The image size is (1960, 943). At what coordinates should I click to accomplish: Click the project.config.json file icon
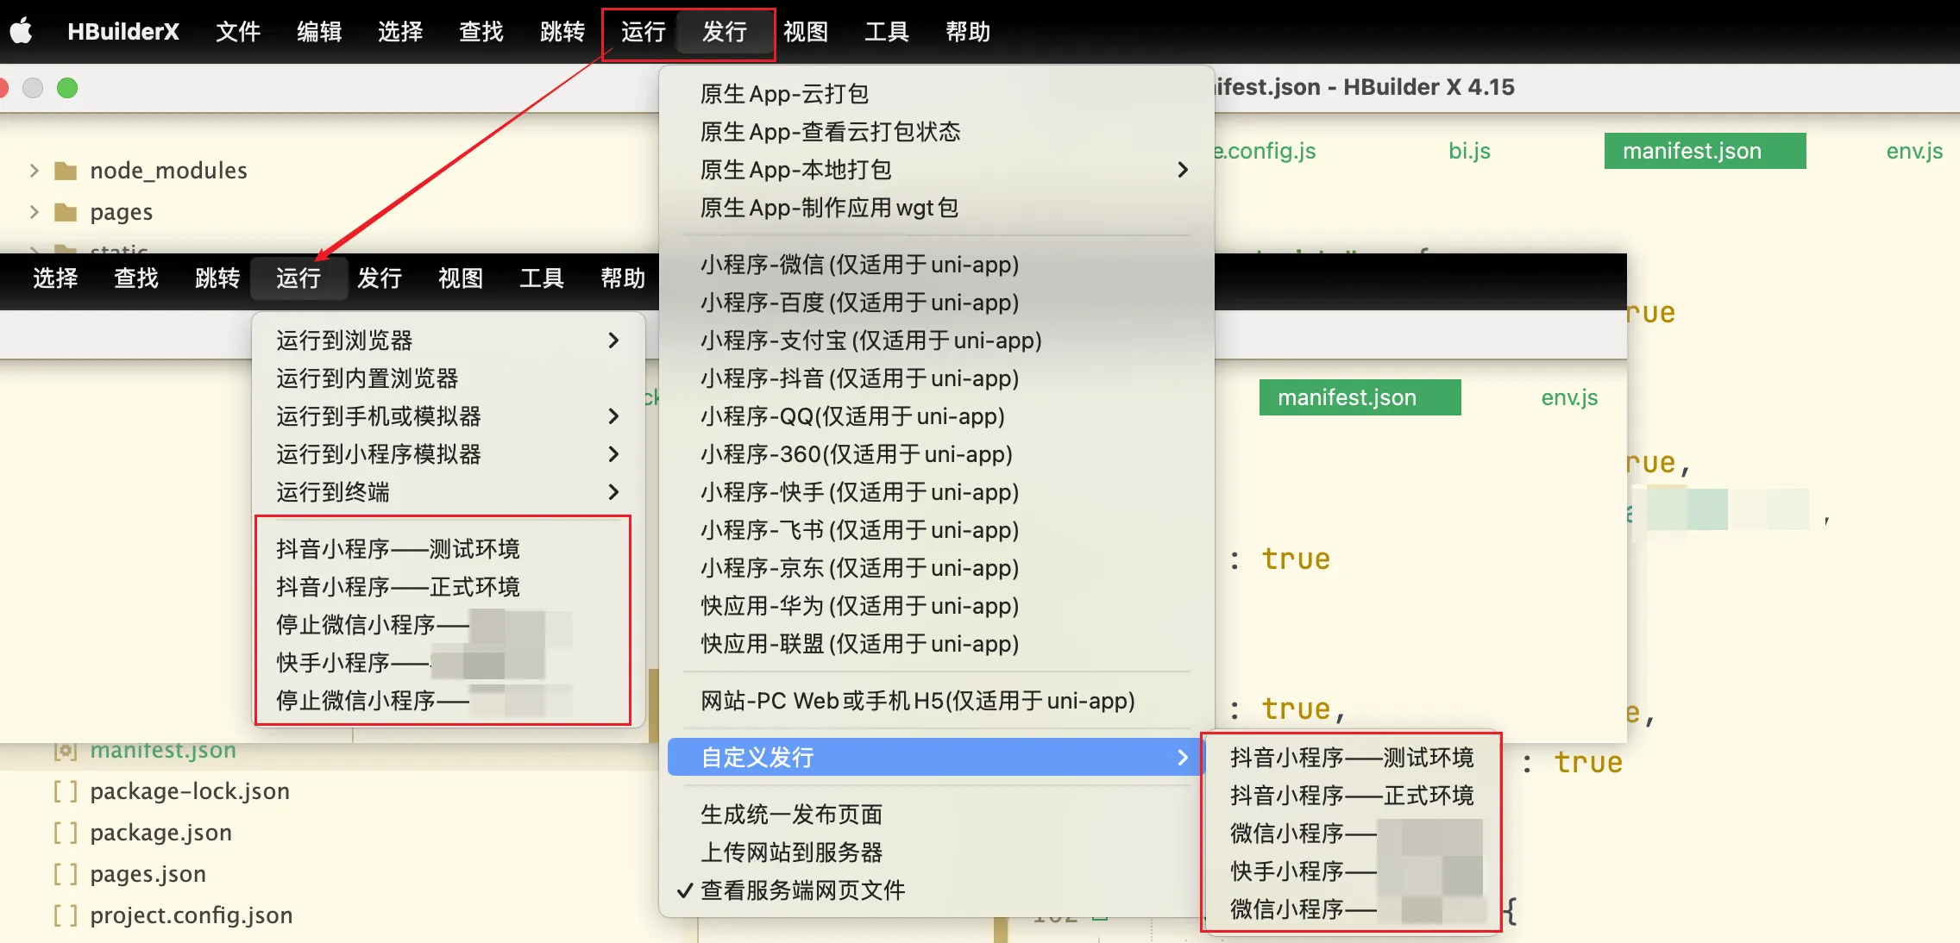coord(66,915)
